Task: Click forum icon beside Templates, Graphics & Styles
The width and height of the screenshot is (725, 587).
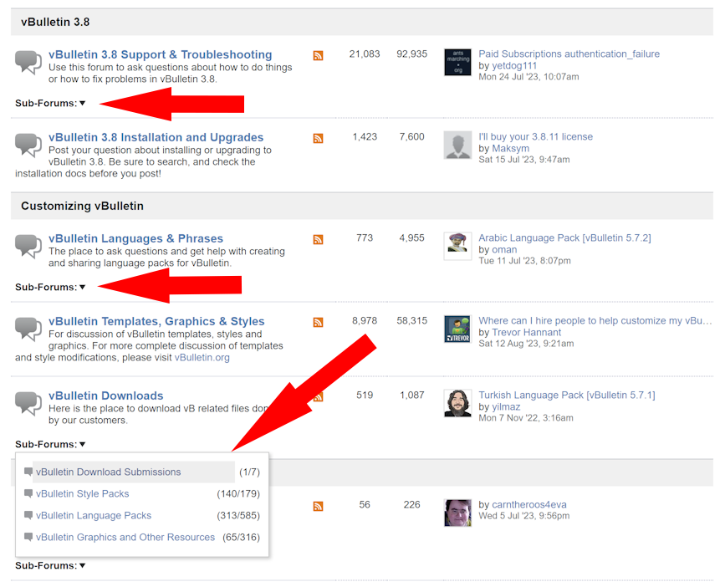Action: point(28,329)
